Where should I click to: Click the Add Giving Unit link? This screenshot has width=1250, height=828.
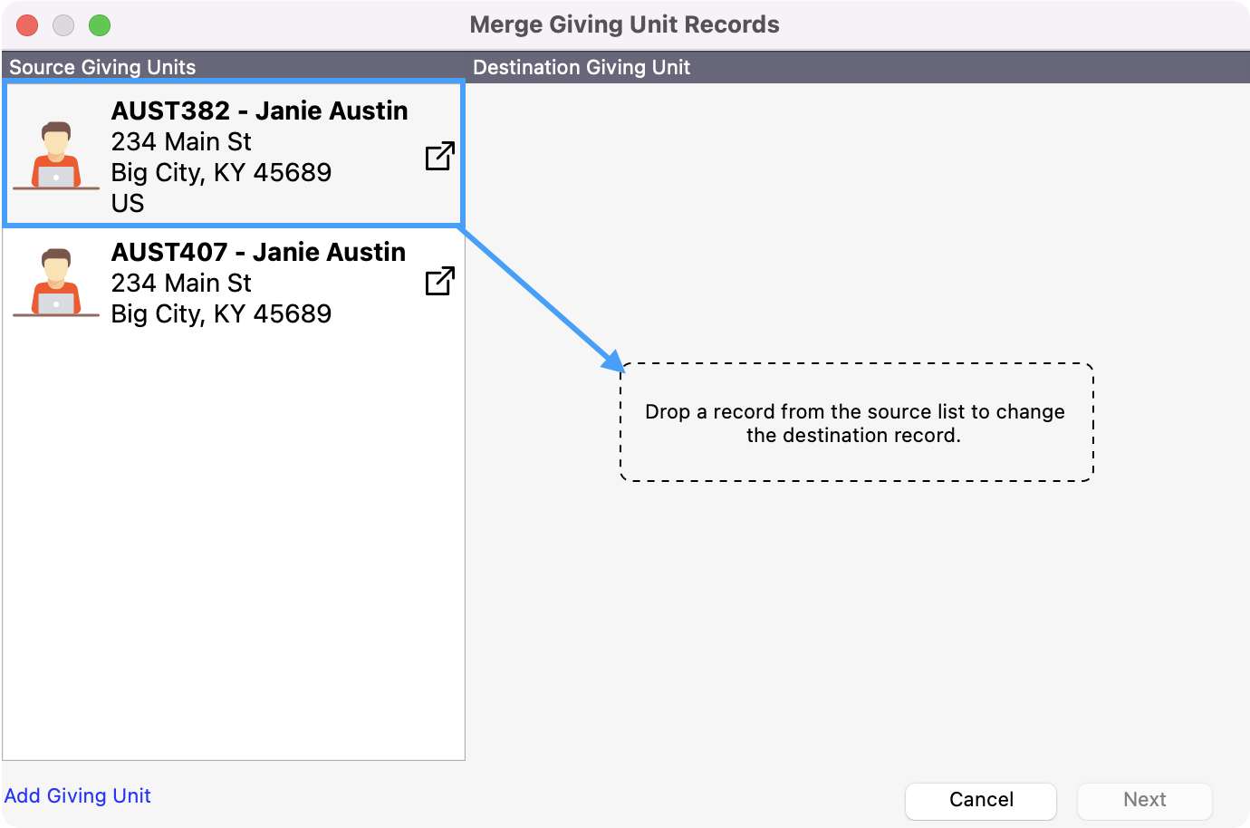pos(78,795)
